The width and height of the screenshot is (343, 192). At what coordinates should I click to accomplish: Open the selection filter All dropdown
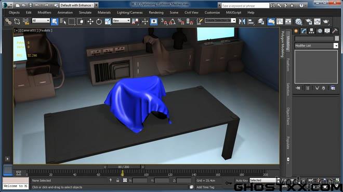point(41,21)
